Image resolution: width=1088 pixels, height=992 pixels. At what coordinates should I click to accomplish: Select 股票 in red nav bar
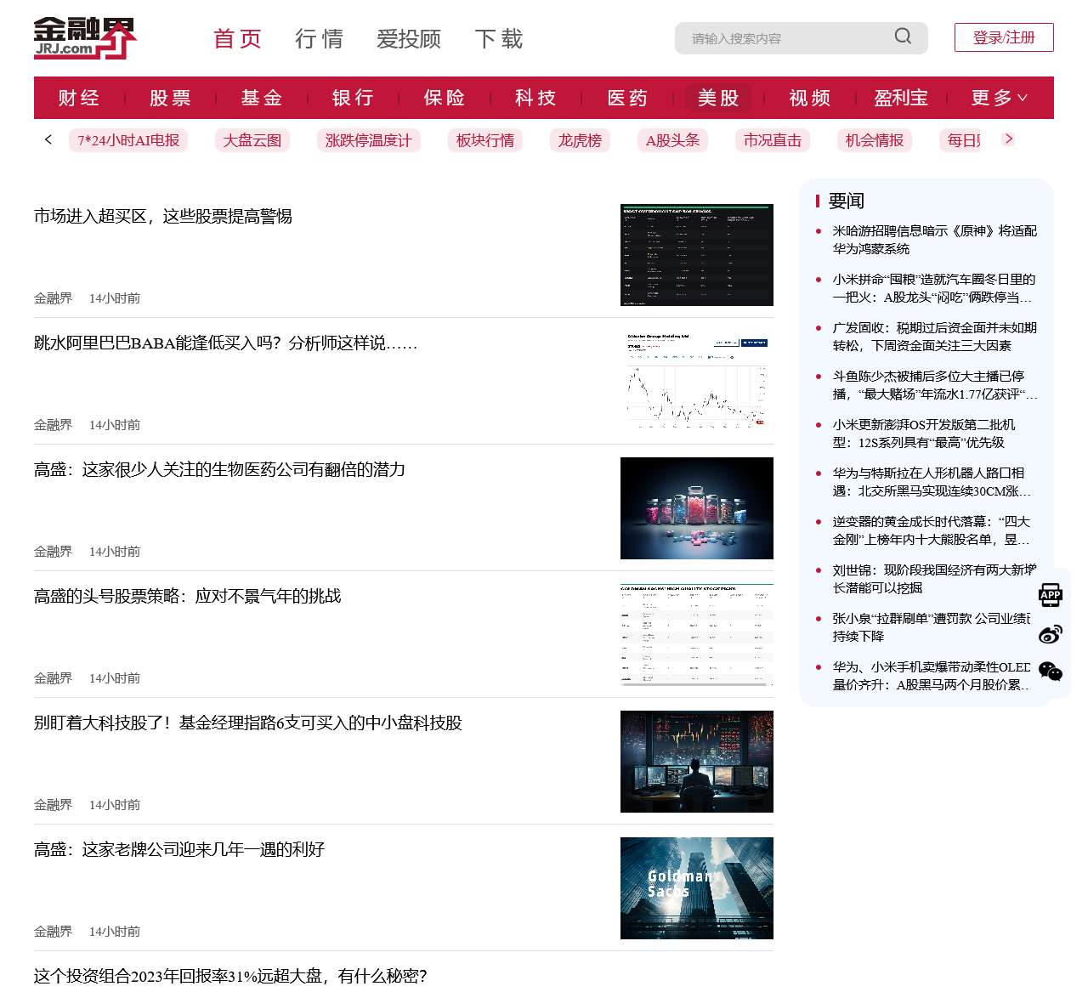170,98
